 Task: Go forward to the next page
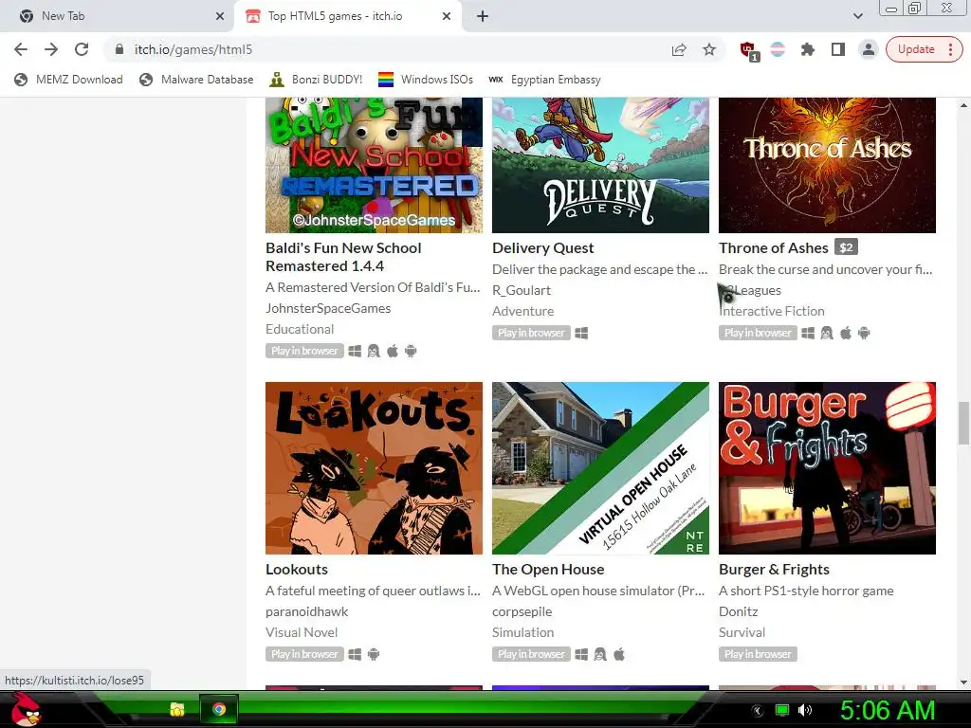[51, 49]
